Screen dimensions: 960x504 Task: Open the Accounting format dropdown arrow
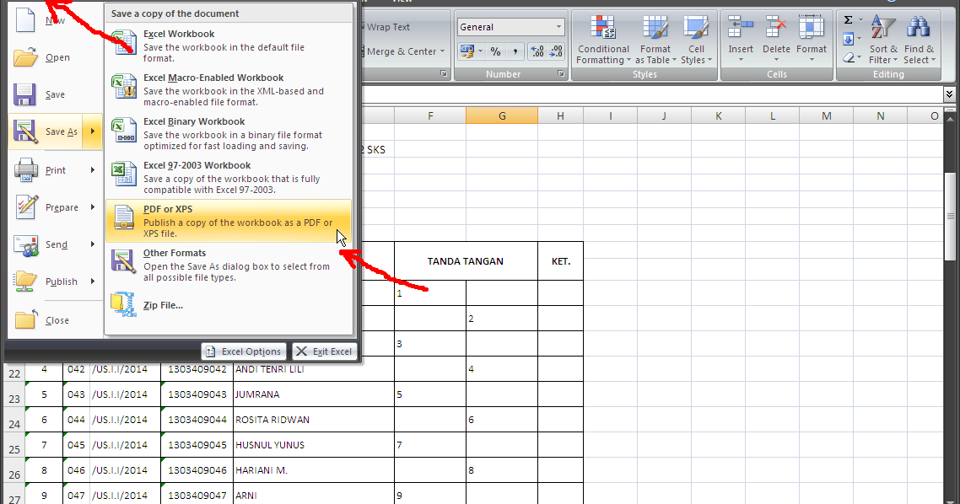point(481,52)
